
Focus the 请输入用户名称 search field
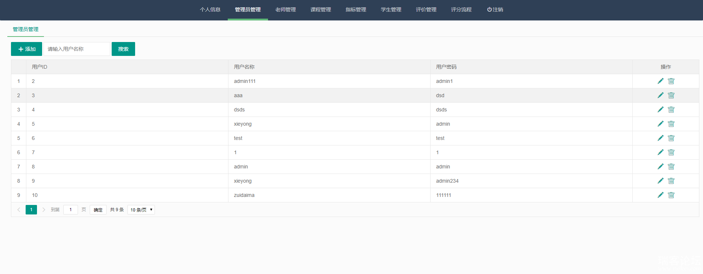[x=77, y=49]
